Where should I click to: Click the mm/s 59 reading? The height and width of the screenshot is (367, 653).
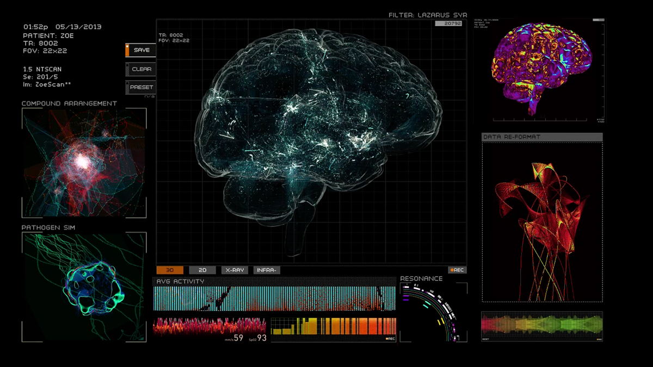coord(233,338)
